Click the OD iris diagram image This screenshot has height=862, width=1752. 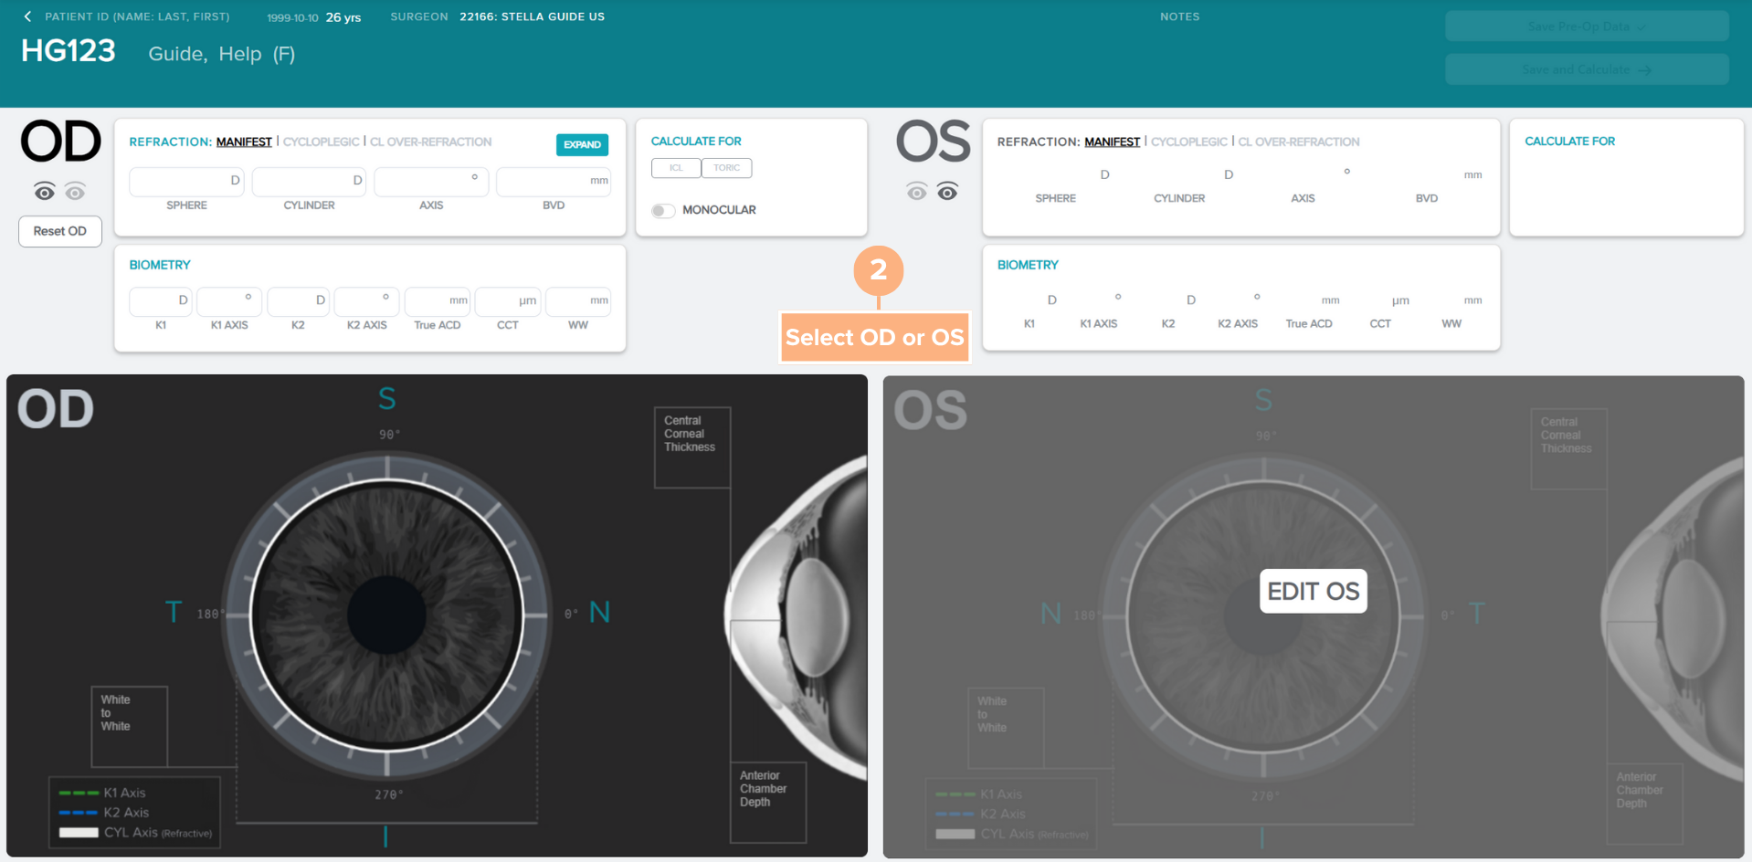[386, 614]
